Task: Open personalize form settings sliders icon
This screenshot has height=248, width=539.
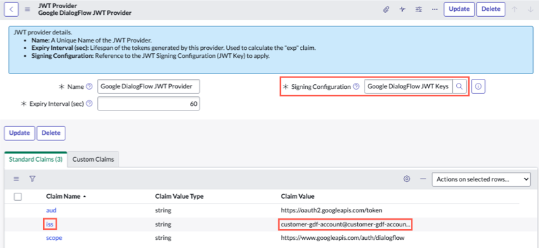Action: click(x=418, y=9)
